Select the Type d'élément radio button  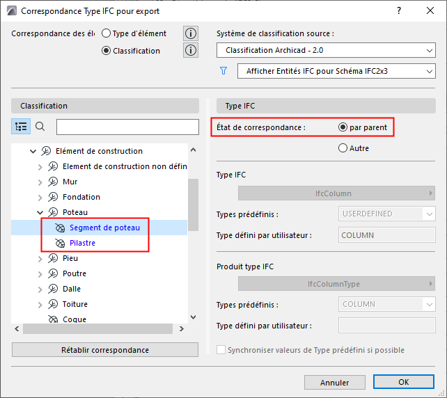point(107,33)
